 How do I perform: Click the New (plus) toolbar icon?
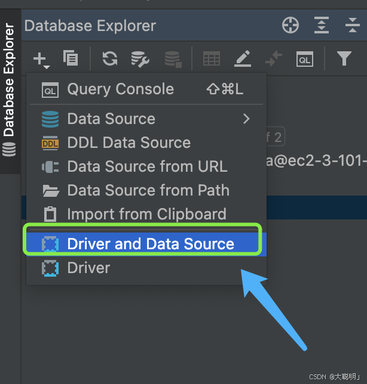pyautogui.click(x=41, y=58)
